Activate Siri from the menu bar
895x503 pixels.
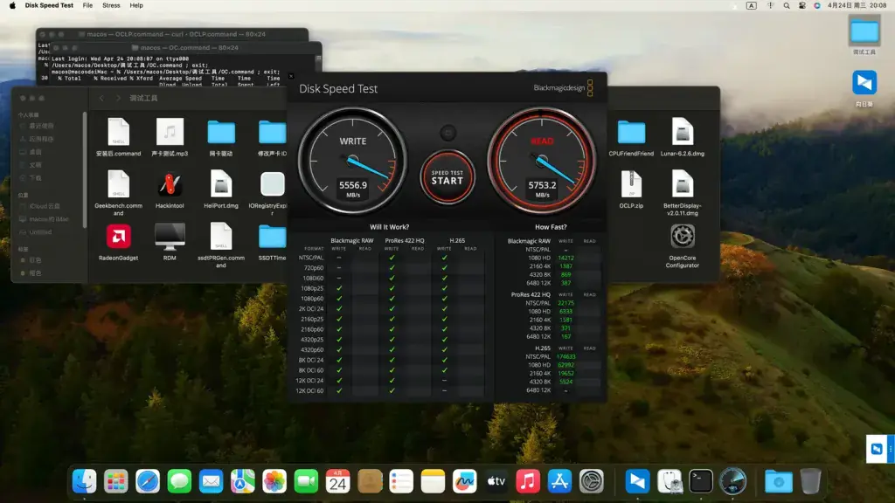coord(817,6)
